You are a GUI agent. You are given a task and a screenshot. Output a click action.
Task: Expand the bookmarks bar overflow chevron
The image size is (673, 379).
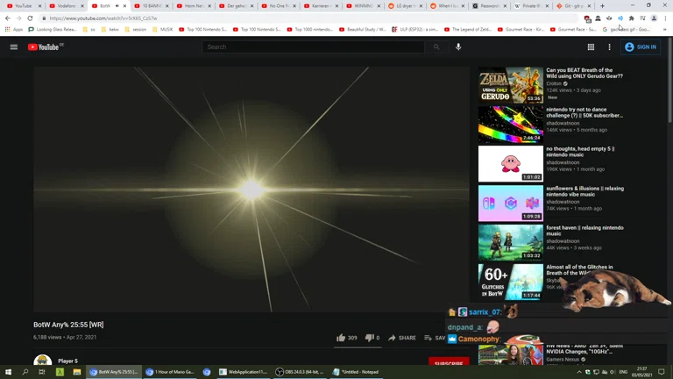664,30
